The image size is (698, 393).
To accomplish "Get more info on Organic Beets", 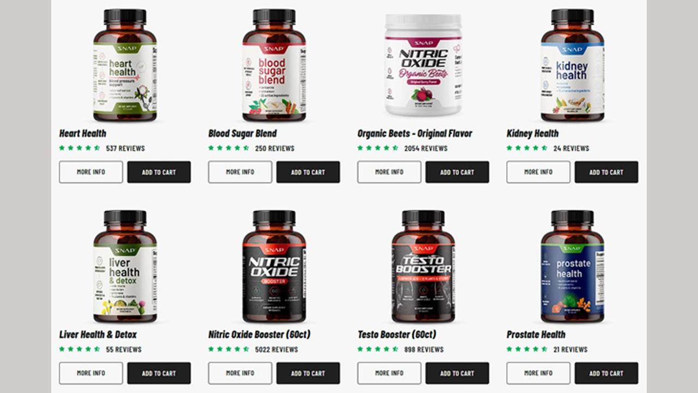I will coord(389,172).
